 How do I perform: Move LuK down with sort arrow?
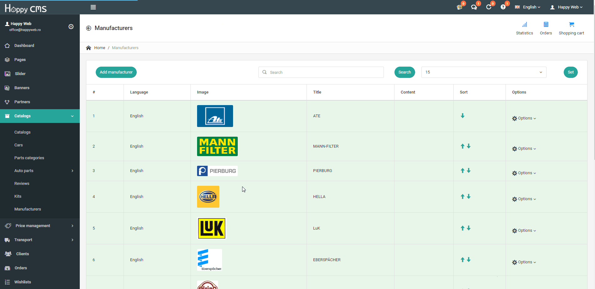(469, 228)
